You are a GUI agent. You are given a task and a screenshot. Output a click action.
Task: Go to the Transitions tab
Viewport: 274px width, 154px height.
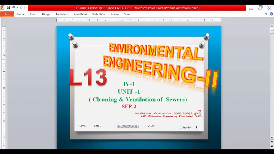62,14
